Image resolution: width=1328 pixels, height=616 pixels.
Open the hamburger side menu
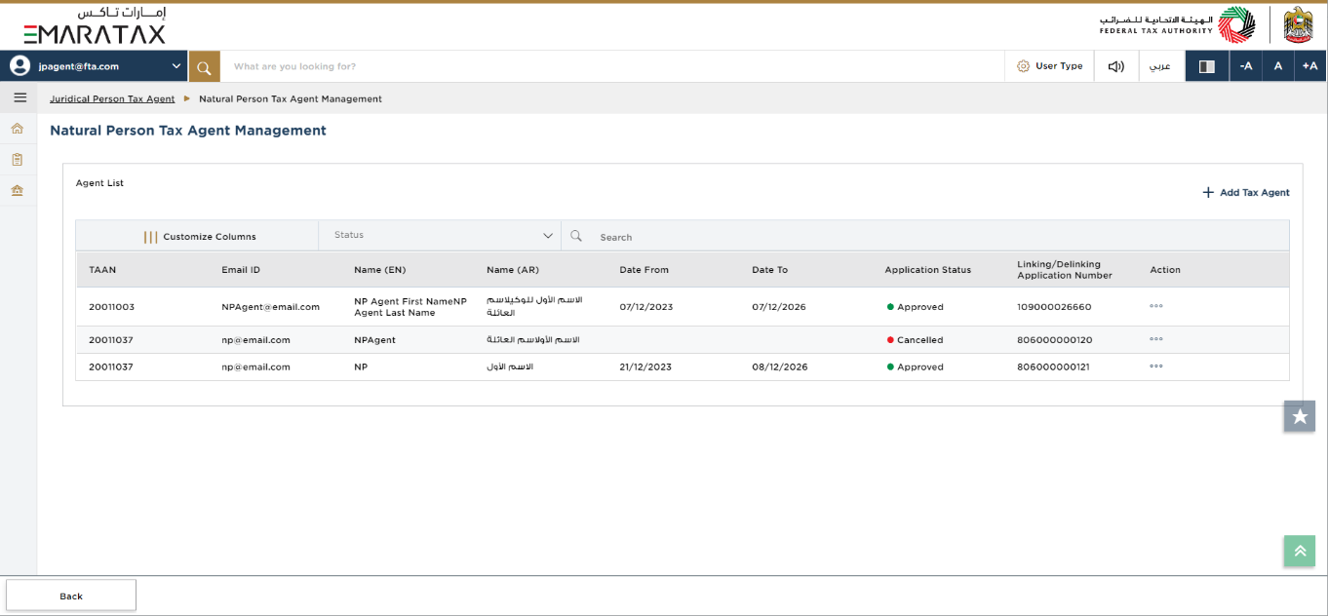(x=20, y=97)
